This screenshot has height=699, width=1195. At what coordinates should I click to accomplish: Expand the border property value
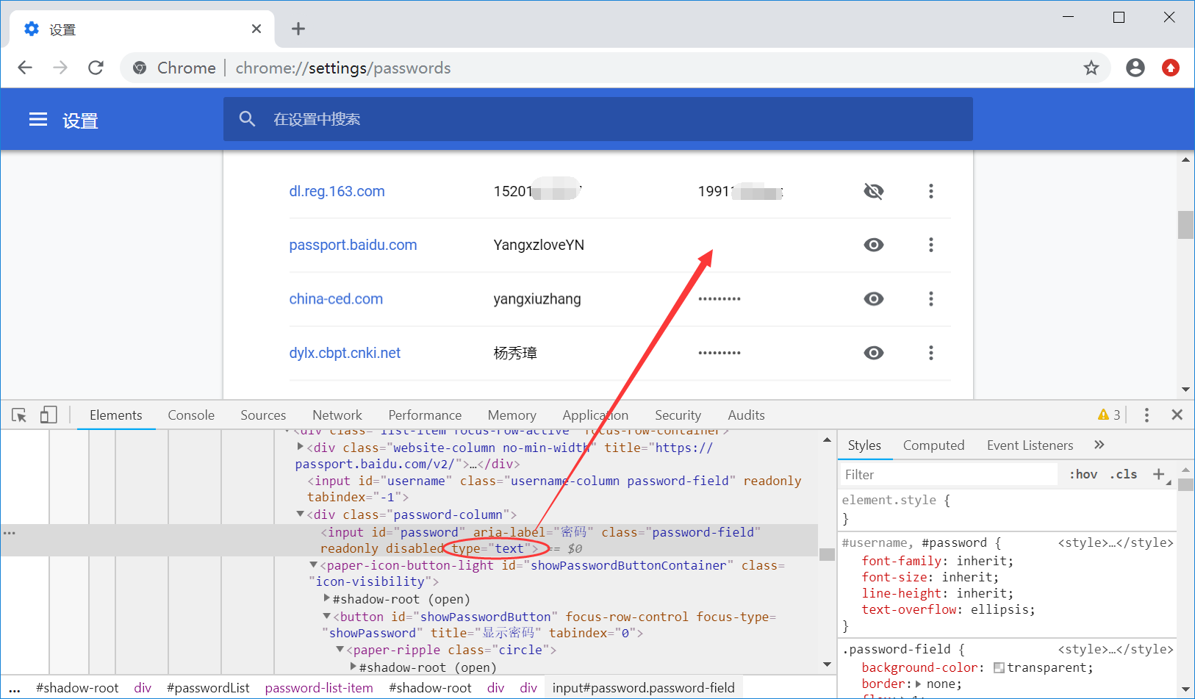pyautogui.click(x=918, y=684)
